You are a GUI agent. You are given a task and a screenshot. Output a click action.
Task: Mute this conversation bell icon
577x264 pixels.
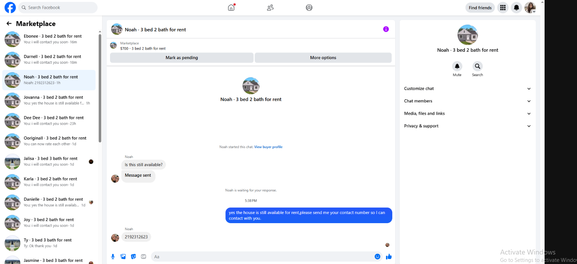pos(457,66)
